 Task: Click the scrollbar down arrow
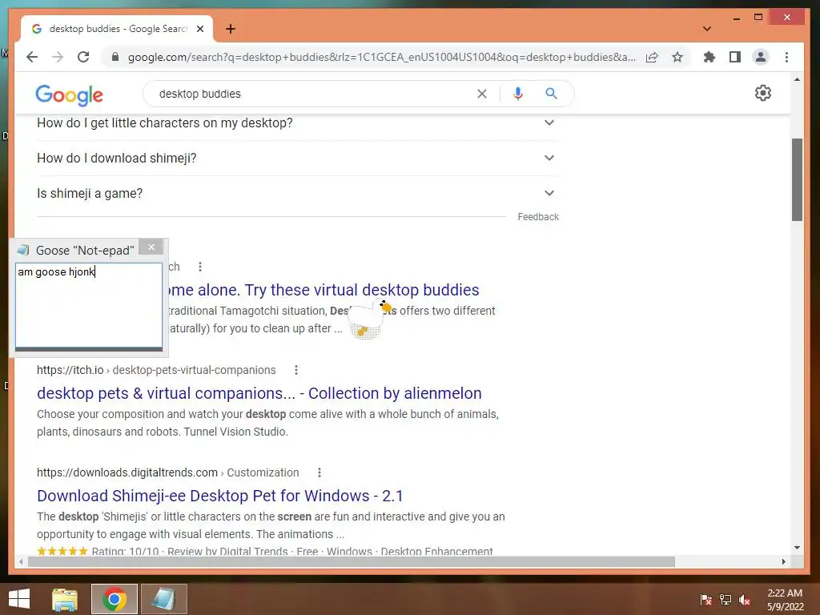(x=797, y=548)
